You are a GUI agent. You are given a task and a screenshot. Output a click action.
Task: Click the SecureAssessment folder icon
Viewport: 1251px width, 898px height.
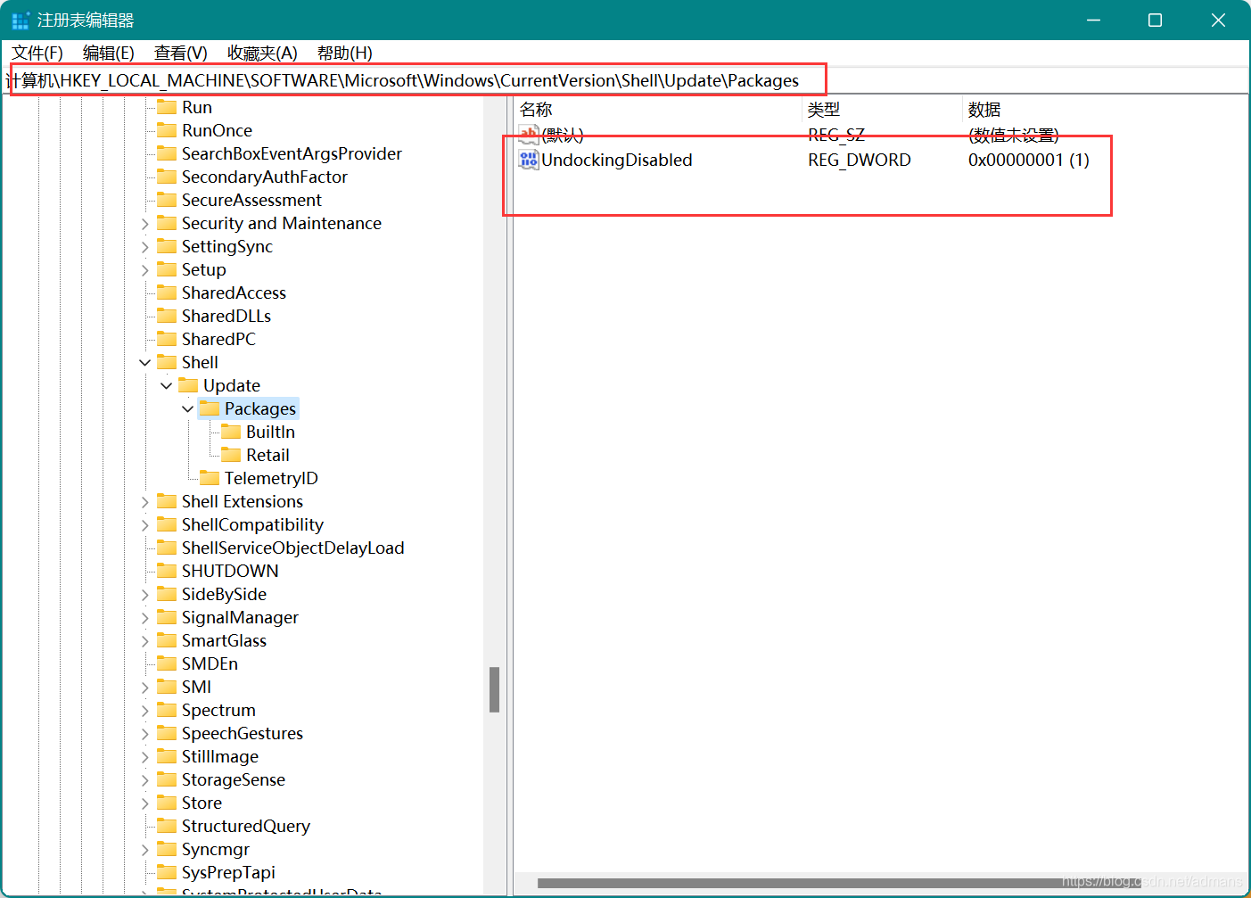click(x=167, y=200)
